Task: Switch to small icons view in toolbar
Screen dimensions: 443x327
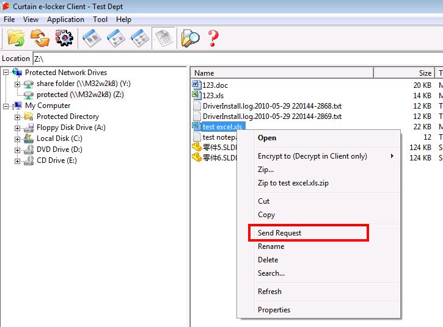Action: click(116, 38)
